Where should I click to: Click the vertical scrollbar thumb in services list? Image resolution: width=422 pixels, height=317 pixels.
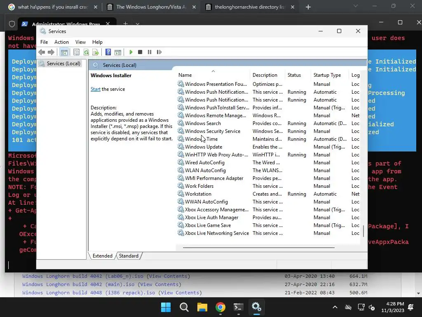click(x=363, y=231)
